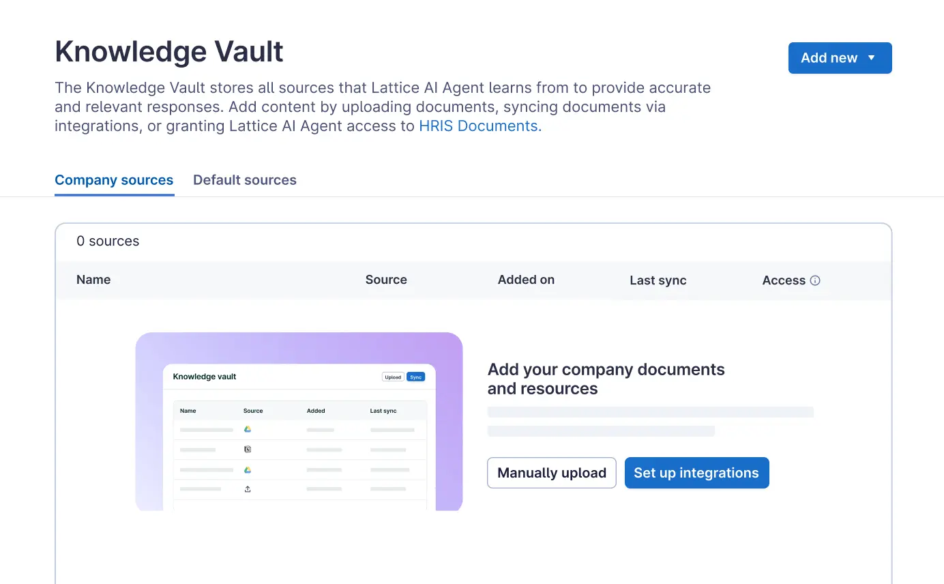The image size is (944, 584).
Task: Click the info icon beside Access
Action: pos(815,280)
